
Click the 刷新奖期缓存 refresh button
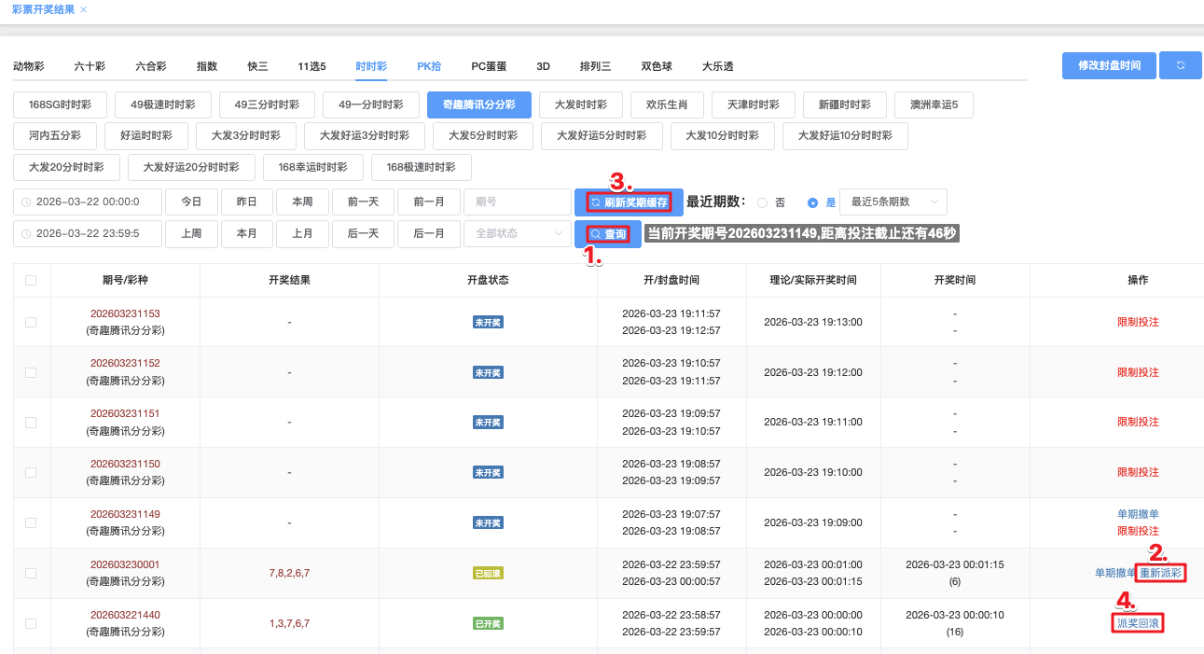[629, 202]
